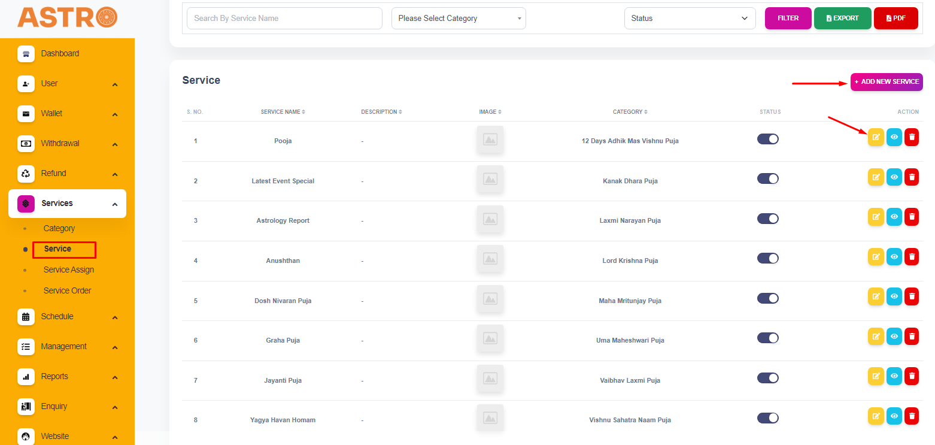This screenshot has width=935, height=445.
Task: Edit the Latest Event Special service
Action: [876, 177]
